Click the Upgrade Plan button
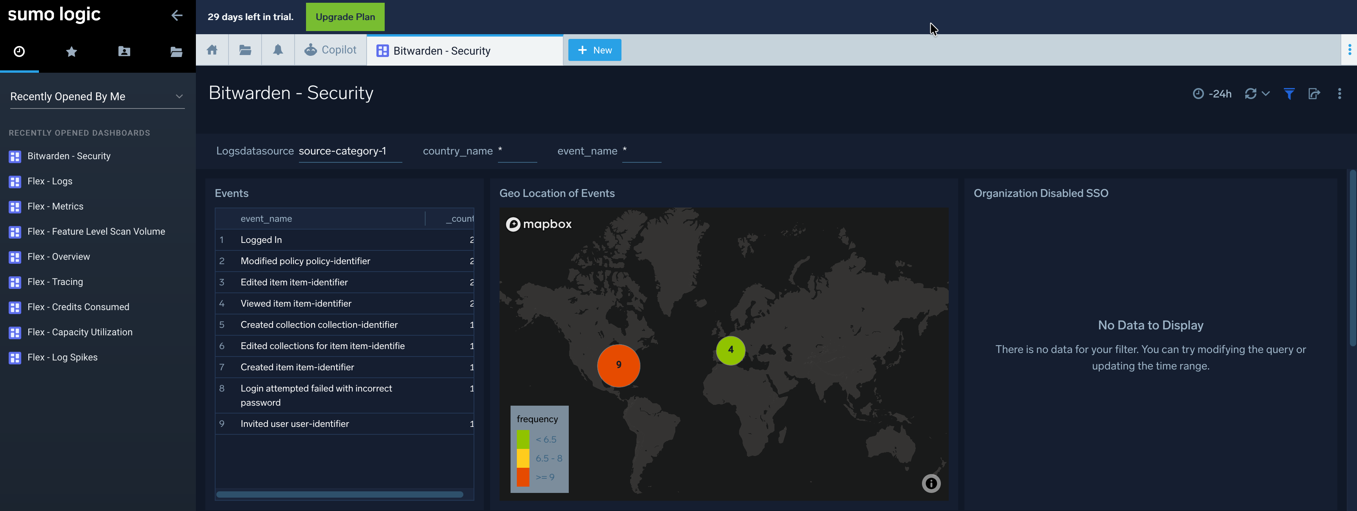The height and width of the screenshot is (511, 1357). click(345, 17)
